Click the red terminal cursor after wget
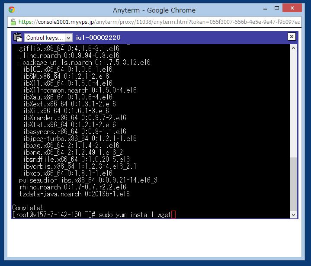The image size is (311, 266). (173, 215)
